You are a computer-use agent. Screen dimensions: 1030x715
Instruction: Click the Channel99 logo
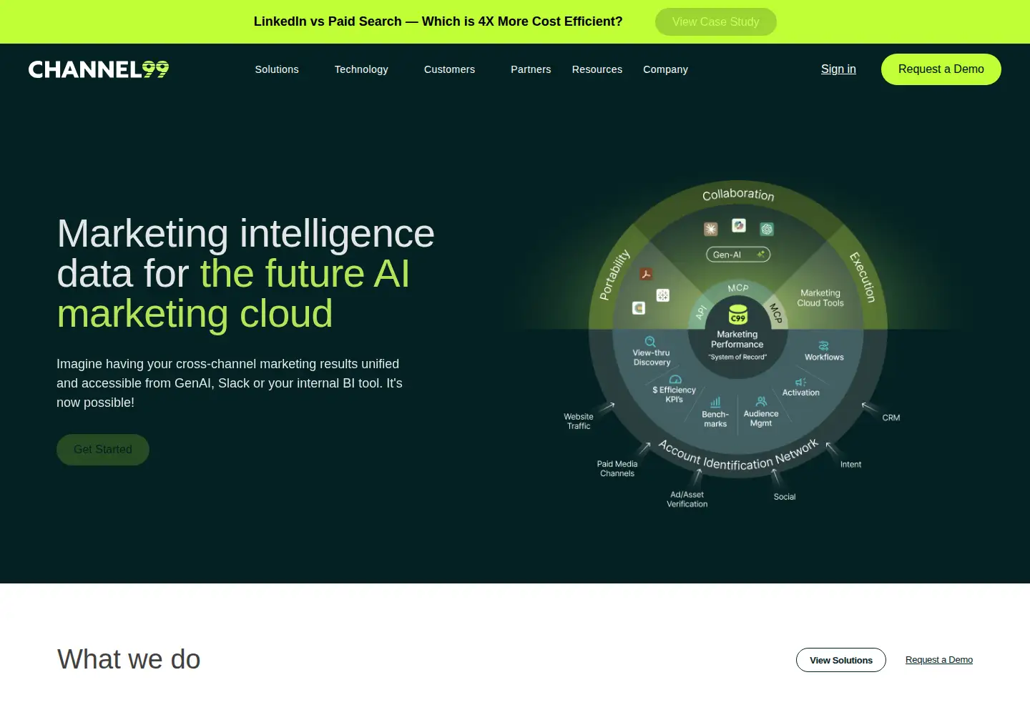(x=99, y=69)
